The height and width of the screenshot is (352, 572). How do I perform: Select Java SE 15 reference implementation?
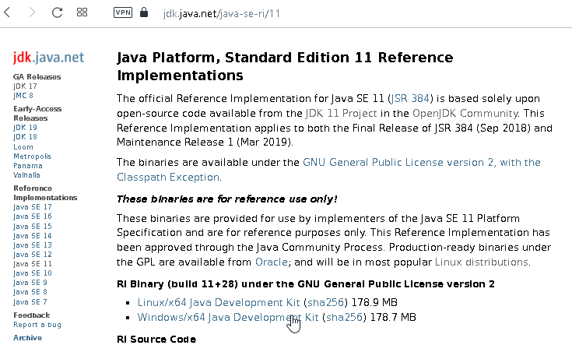tap(33, 227)
